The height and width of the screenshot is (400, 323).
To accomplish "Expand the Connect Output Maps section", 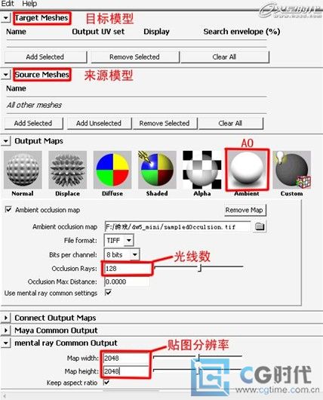I will (6, 318).
